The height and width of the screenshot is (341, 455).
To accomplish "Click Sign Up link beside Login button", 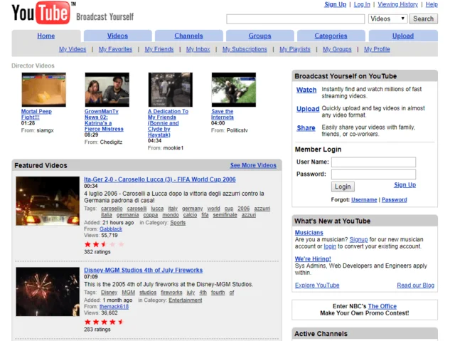I will pyautogui.click(x=405, y=185).
